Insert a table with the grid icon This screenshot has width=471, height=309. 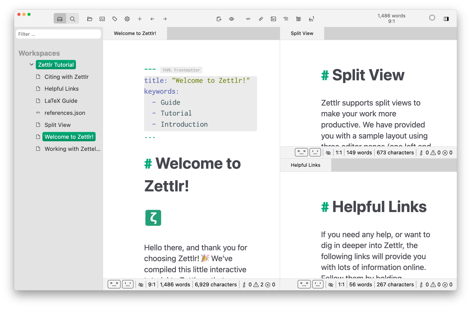click(298, 19)
